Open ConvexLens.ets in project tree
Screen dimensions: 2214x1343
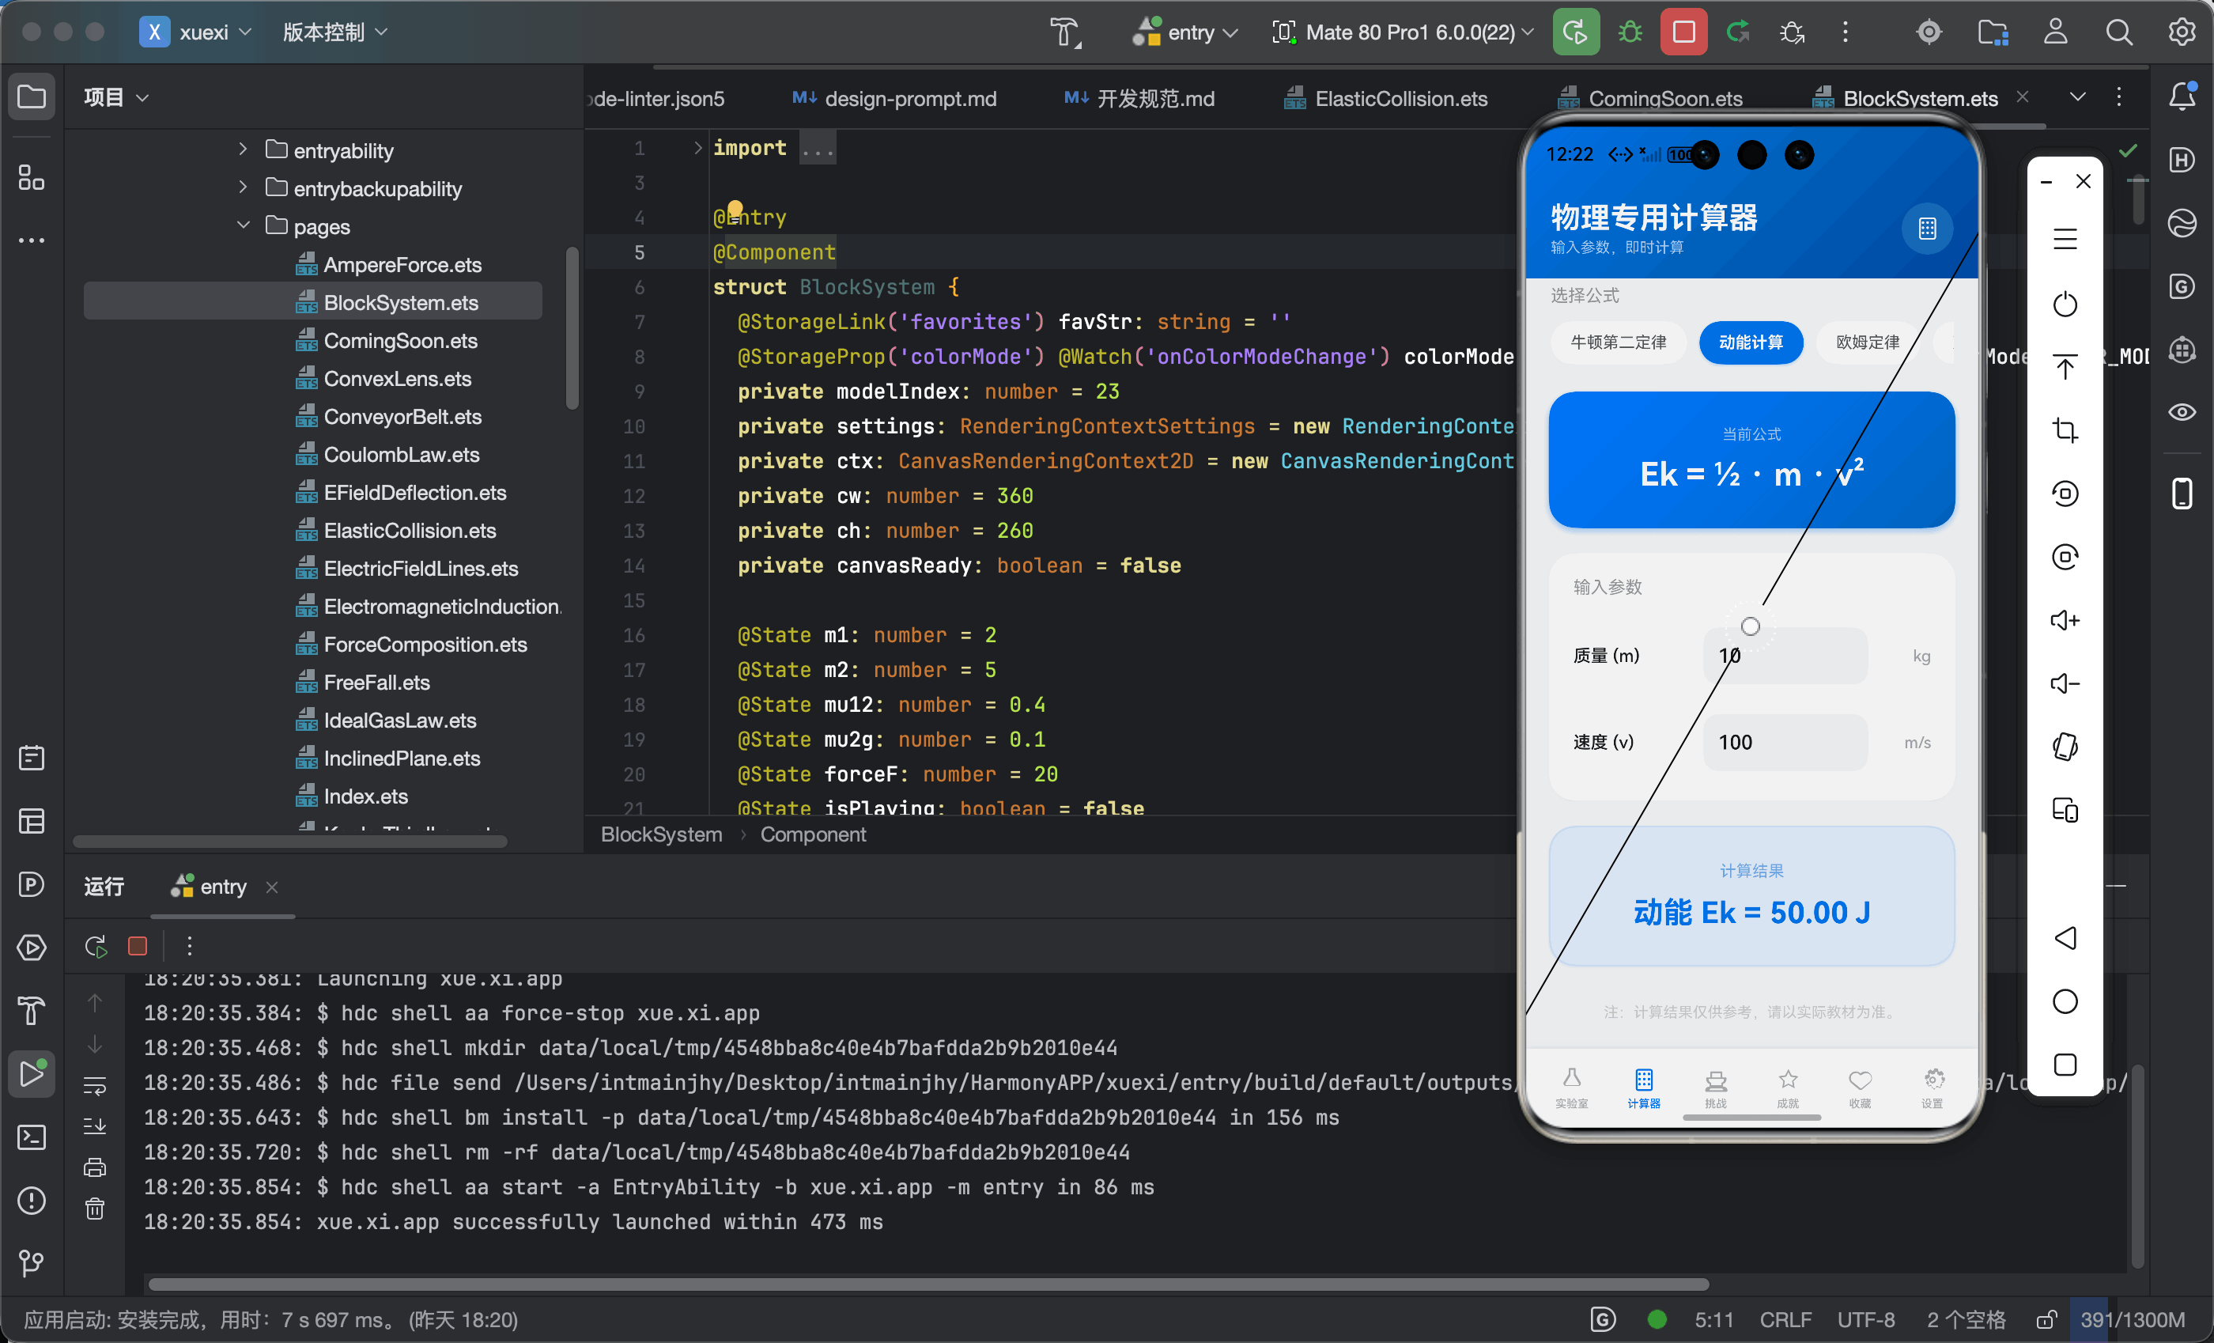coord(397,378)
